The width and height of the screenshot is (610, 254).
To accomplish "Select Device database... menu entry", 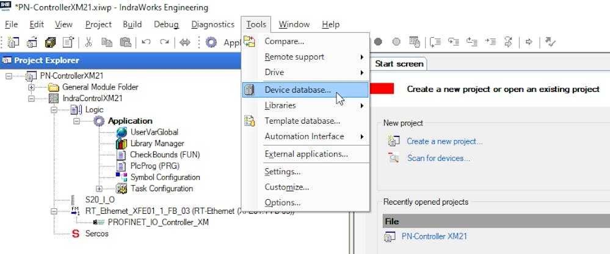I will point(305,90).
